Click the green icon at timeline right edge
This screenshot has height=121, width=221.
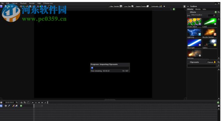tap(218, 103)
